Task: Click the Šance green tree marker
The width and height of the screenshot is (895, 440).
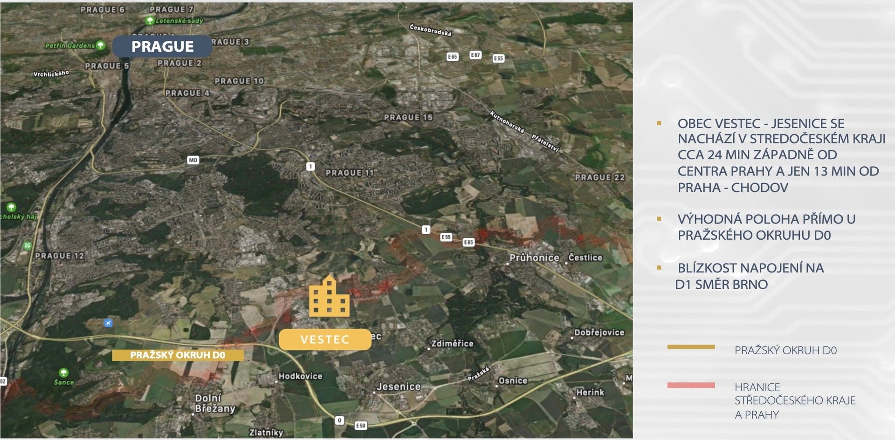Action: [63, 372]
